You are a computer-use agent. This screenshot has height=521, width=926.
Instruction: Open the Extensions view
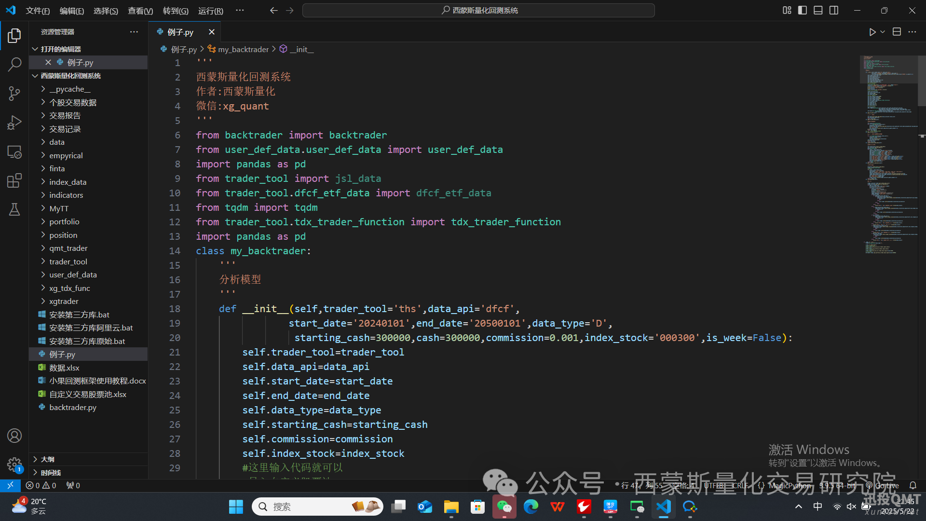14,180
